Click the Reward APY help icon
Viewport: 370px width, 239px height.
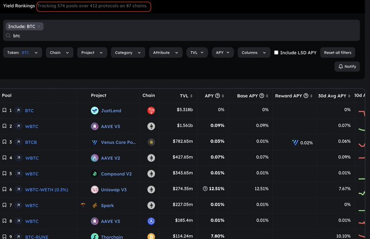306,96
